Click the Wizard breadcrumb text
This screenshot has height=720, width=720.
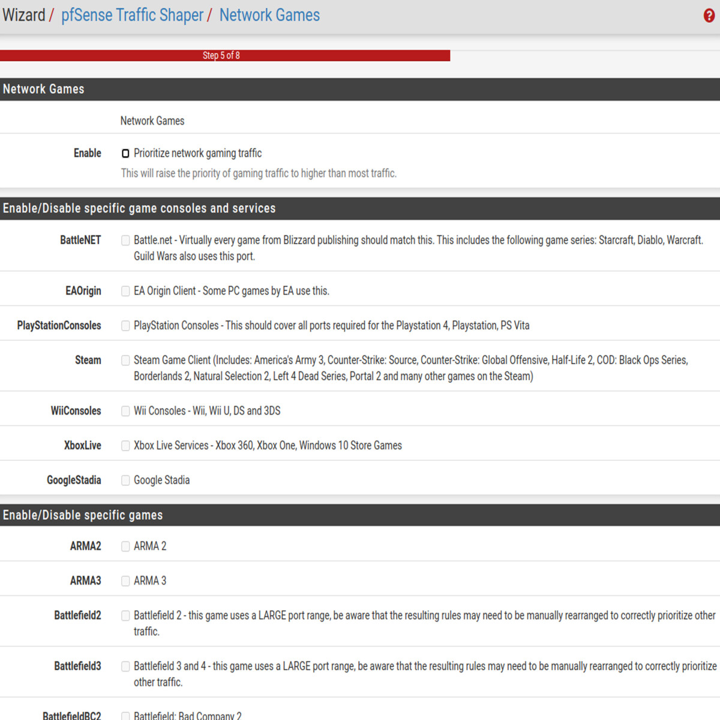pos(24,15)
